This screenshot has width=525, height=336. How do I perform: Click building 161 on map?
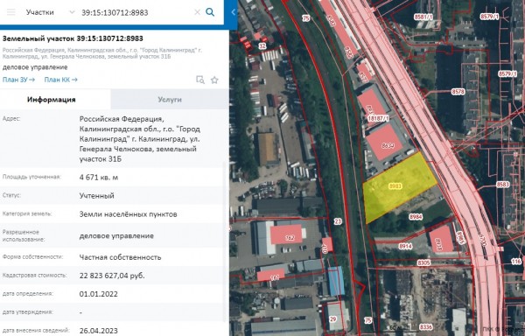click(271, 275)
